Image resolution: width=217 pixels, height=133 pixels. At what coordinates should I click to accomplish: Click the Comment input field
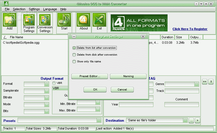[181, 104]
